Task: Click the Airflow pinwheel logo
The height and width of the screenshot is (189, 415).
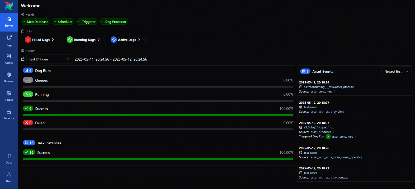Action: click(9, 6)
